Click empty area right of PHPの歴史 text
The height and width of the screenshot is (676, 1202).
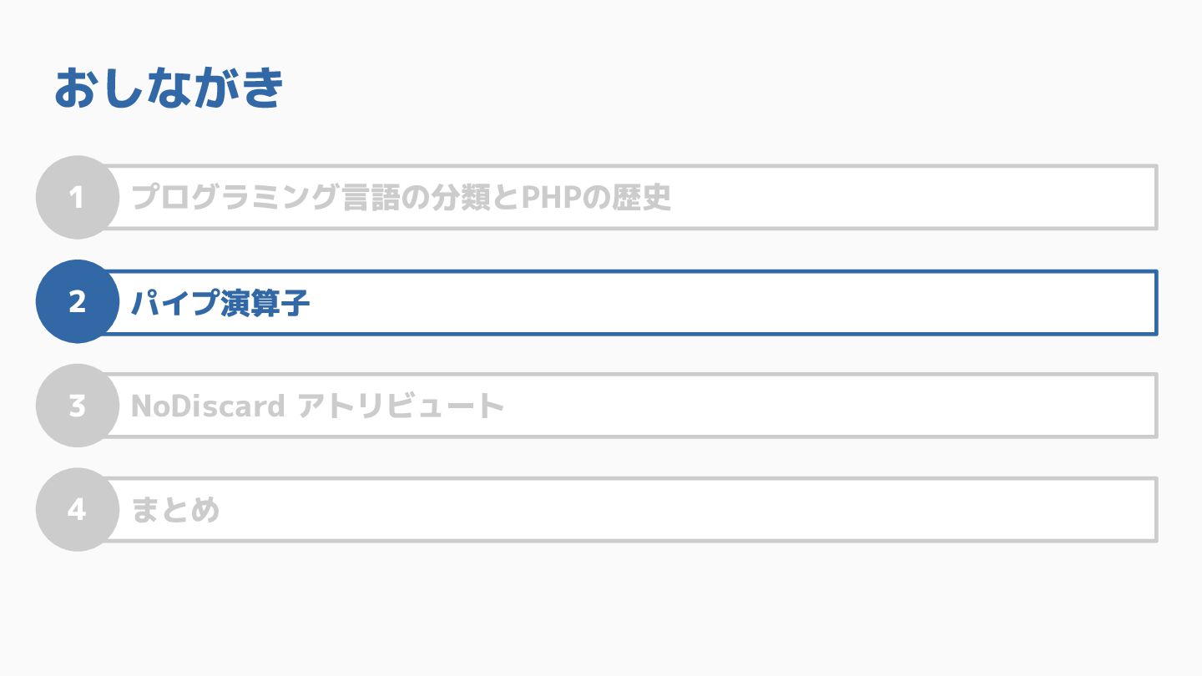click(910, 198)
